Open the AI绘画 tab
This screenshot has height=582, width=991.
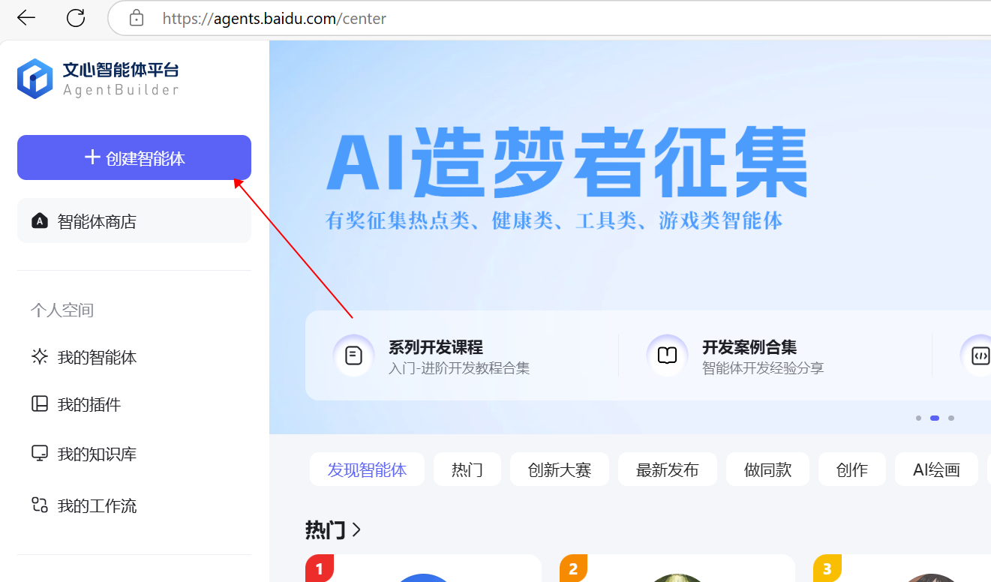tap(936, 469)
